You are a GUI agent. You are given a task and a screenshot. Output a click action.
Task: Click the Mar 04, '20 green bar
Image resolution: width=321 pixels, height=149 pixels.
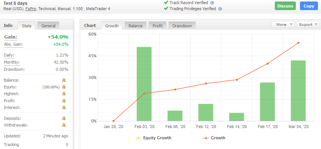(298, 91)
